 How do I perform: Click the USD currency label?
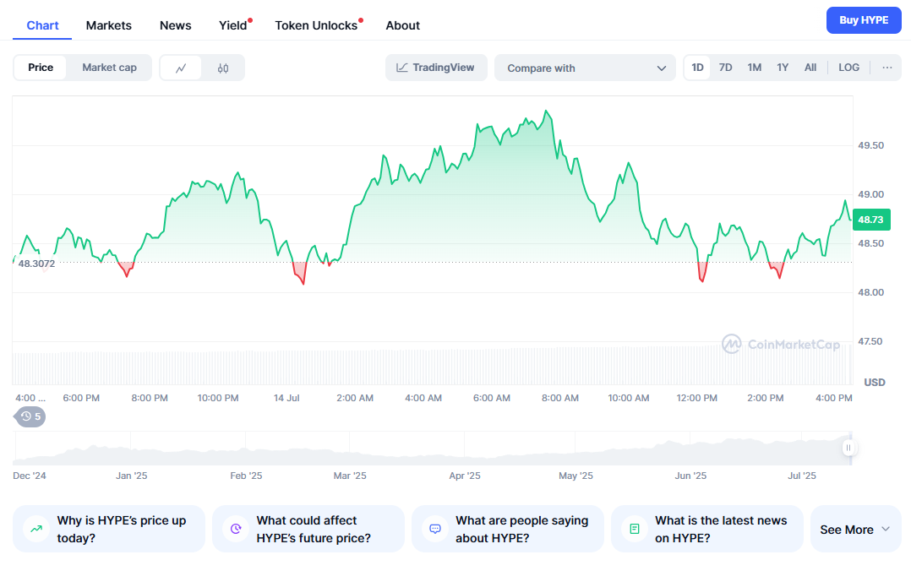[x=875, y=383]
